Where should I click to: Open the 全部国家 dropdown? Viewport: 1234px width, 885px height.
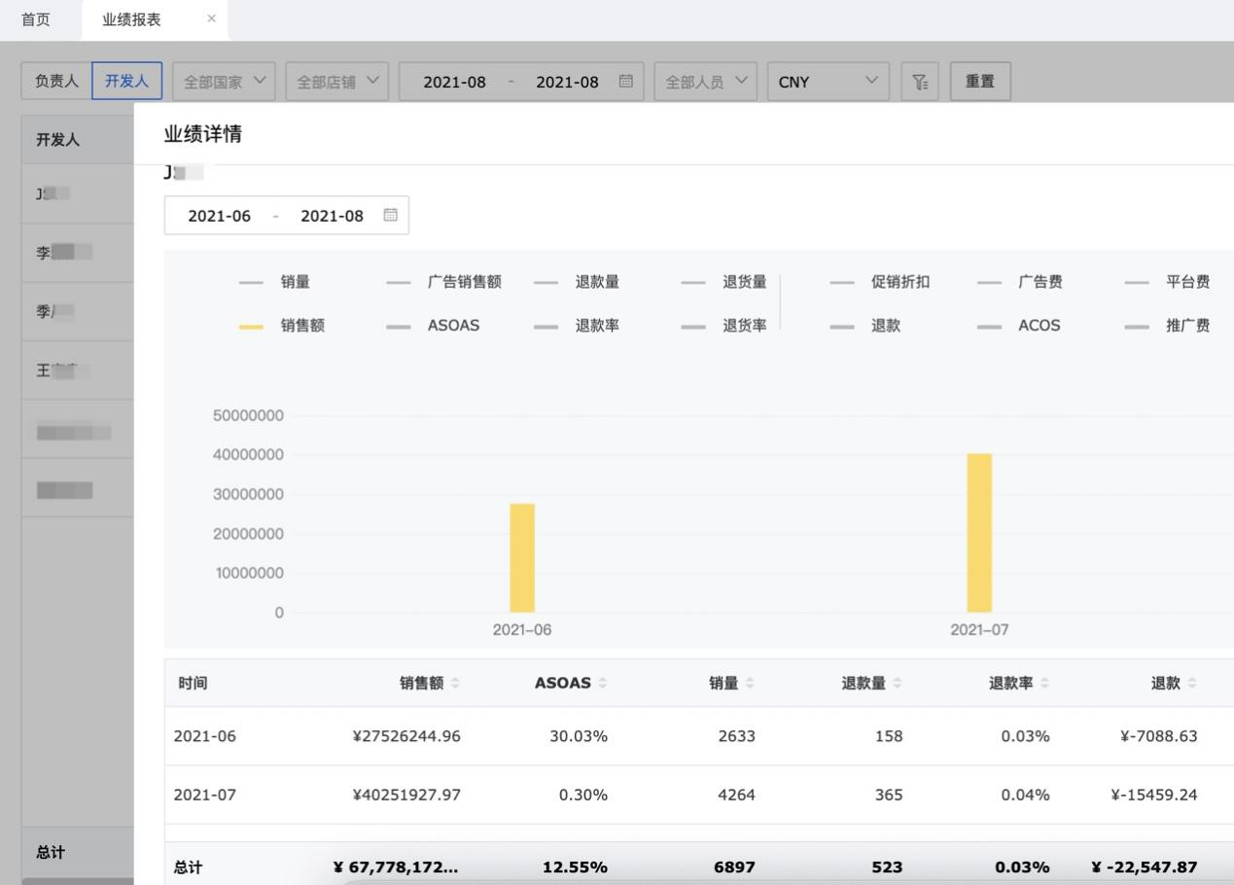pos(224,82)
